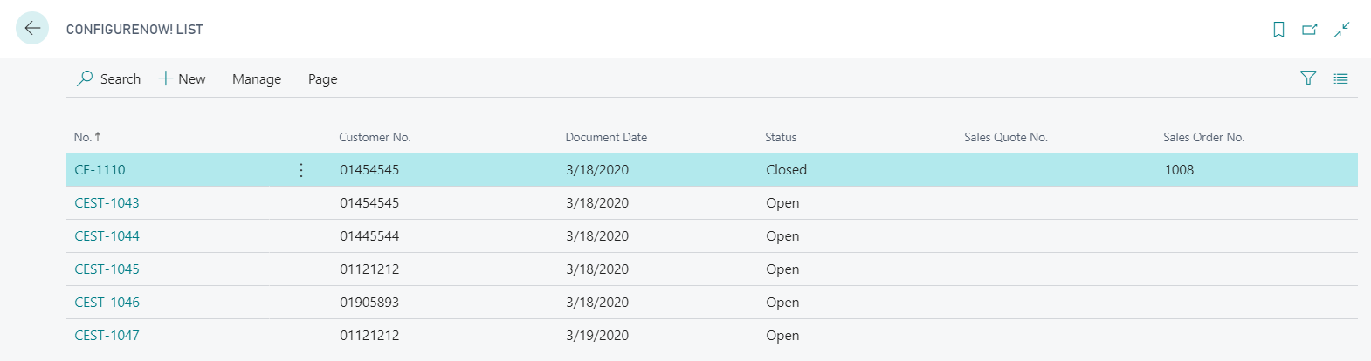Open record CE-1110
This screenshot has height=361, width=1371.
pos(100,170)
